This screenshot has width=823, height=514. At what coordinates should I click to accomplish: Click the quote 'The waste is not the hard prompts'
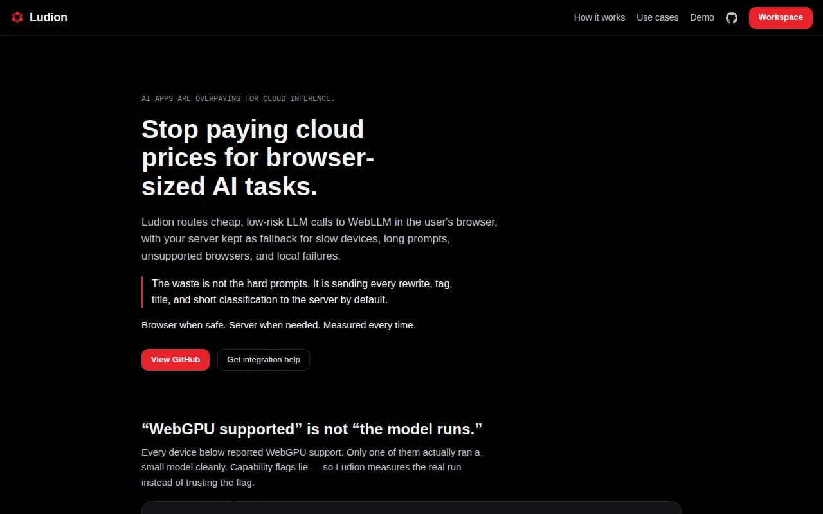tap(302, 292)
